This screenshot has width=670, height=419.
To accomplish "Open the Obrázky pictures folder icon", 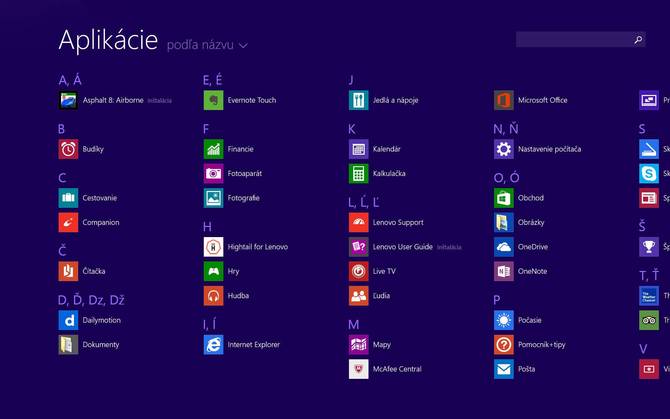I will point(504,222).
